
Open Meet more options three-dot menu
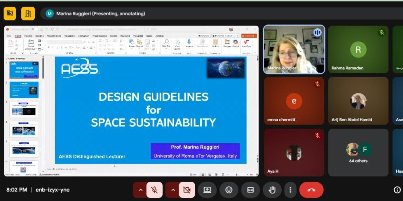(290, 190)
